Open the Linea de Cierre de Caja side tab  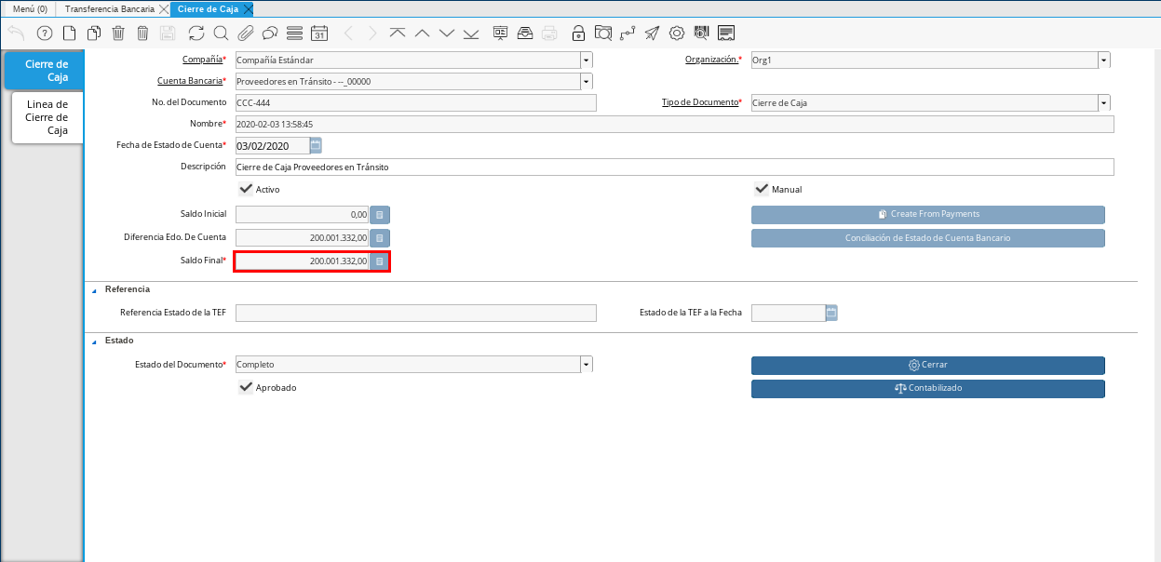pyautogui.click(x=47, y=117)
